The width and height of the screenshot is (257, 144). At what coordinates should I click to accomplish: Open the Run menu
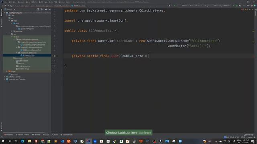point(46,2)
